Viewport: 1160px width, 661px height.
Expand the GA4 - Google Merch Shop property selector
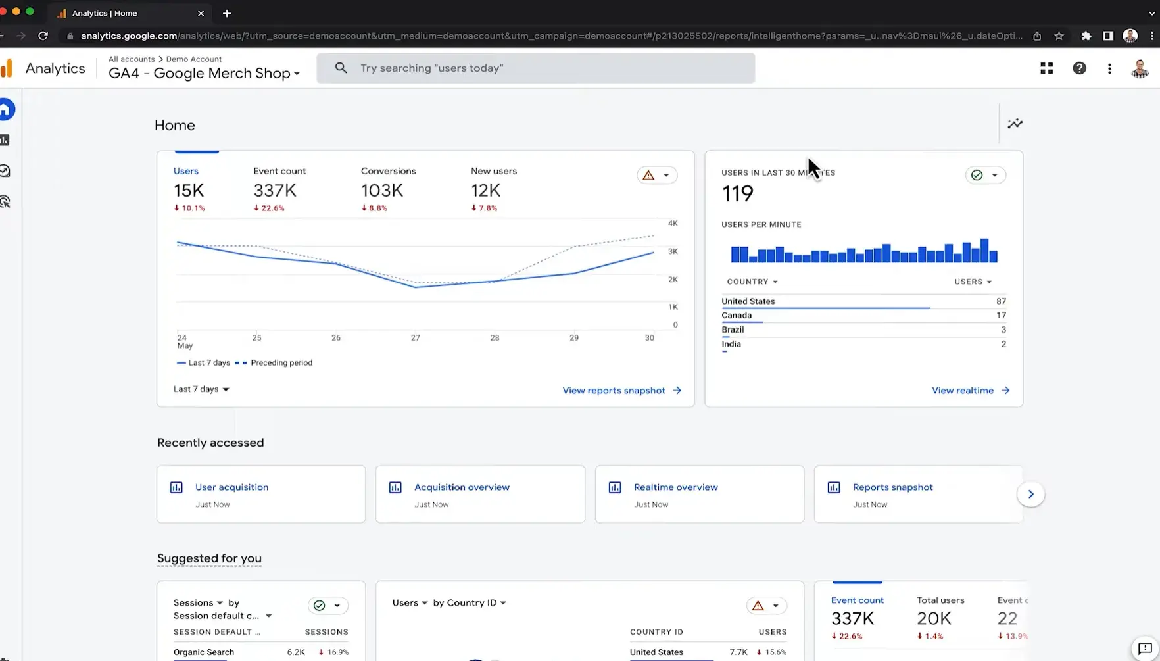(x=204, y=73)
